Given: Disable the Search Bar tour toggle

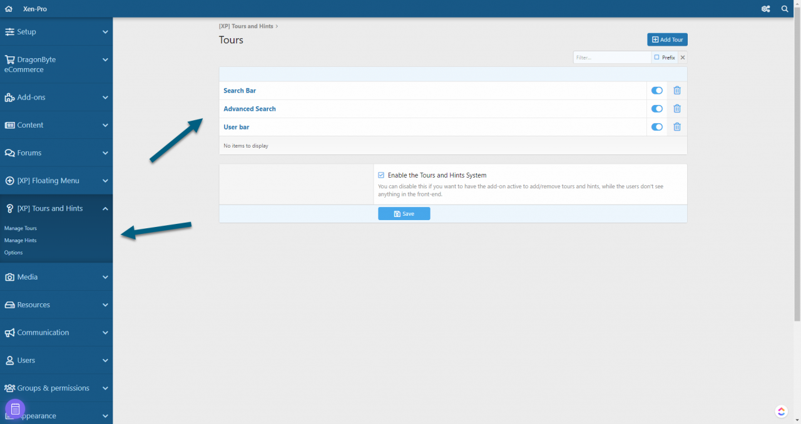Looking at the screenshot, I should click(656, 91).
